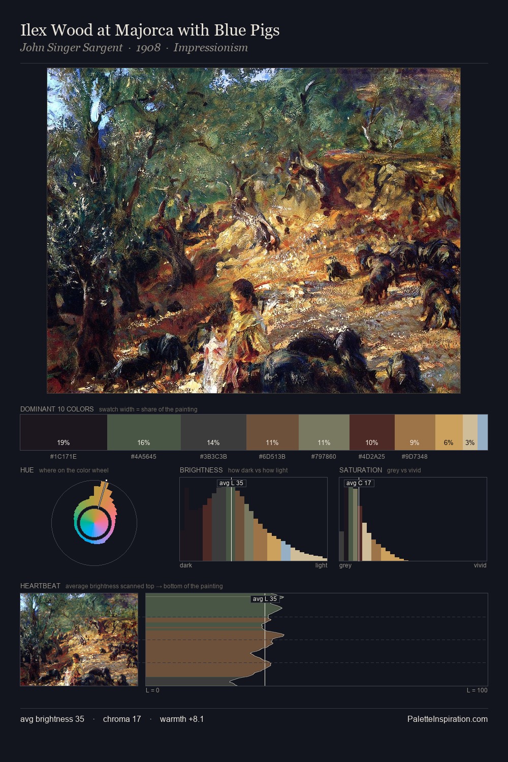Viewport: 508px width, 762px height.
Task: Click hex code #4A5645
Action: click(144, 457)
